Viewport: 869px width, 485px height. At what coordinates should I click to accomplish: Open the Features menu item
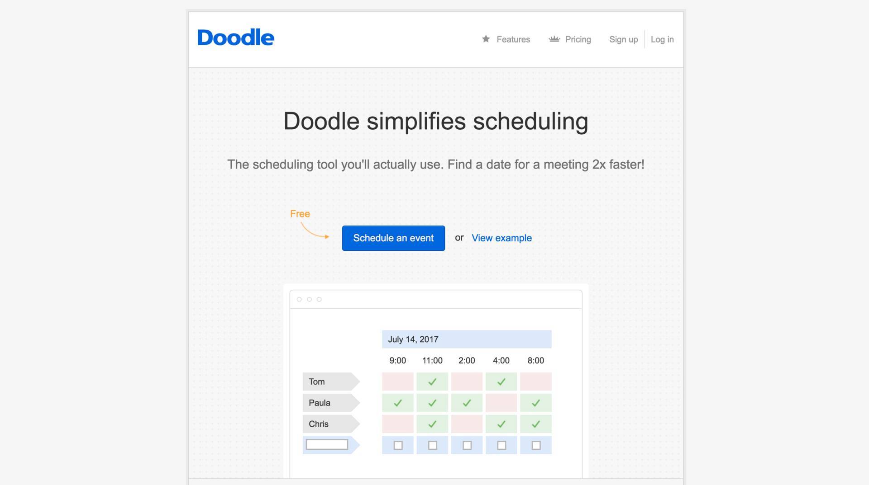[x=513, y=39]
